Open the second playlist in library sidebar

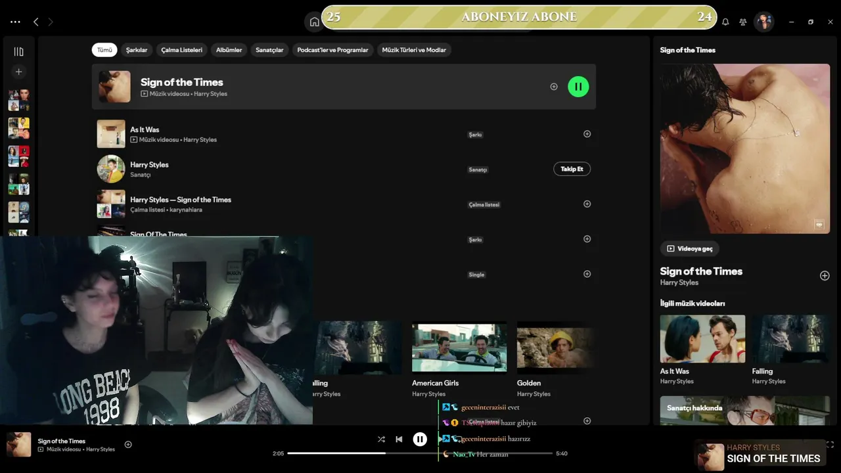pyautogui.click(x=18, y=128)
